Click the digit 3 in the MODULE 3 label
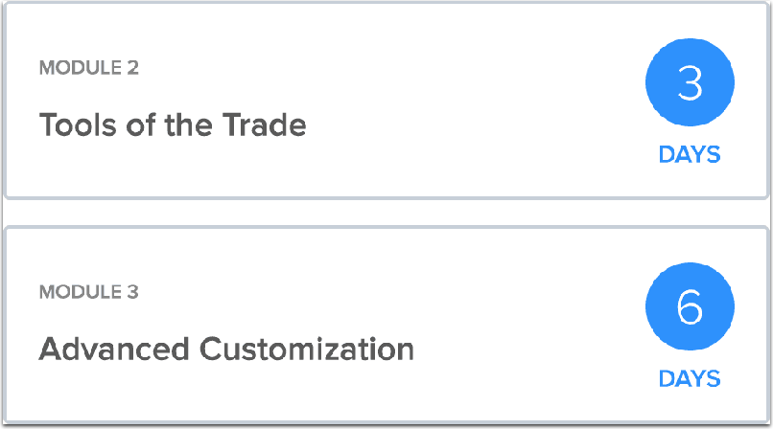Image resolution: width=773 pixels, height=429 pixels. point(132,292)
